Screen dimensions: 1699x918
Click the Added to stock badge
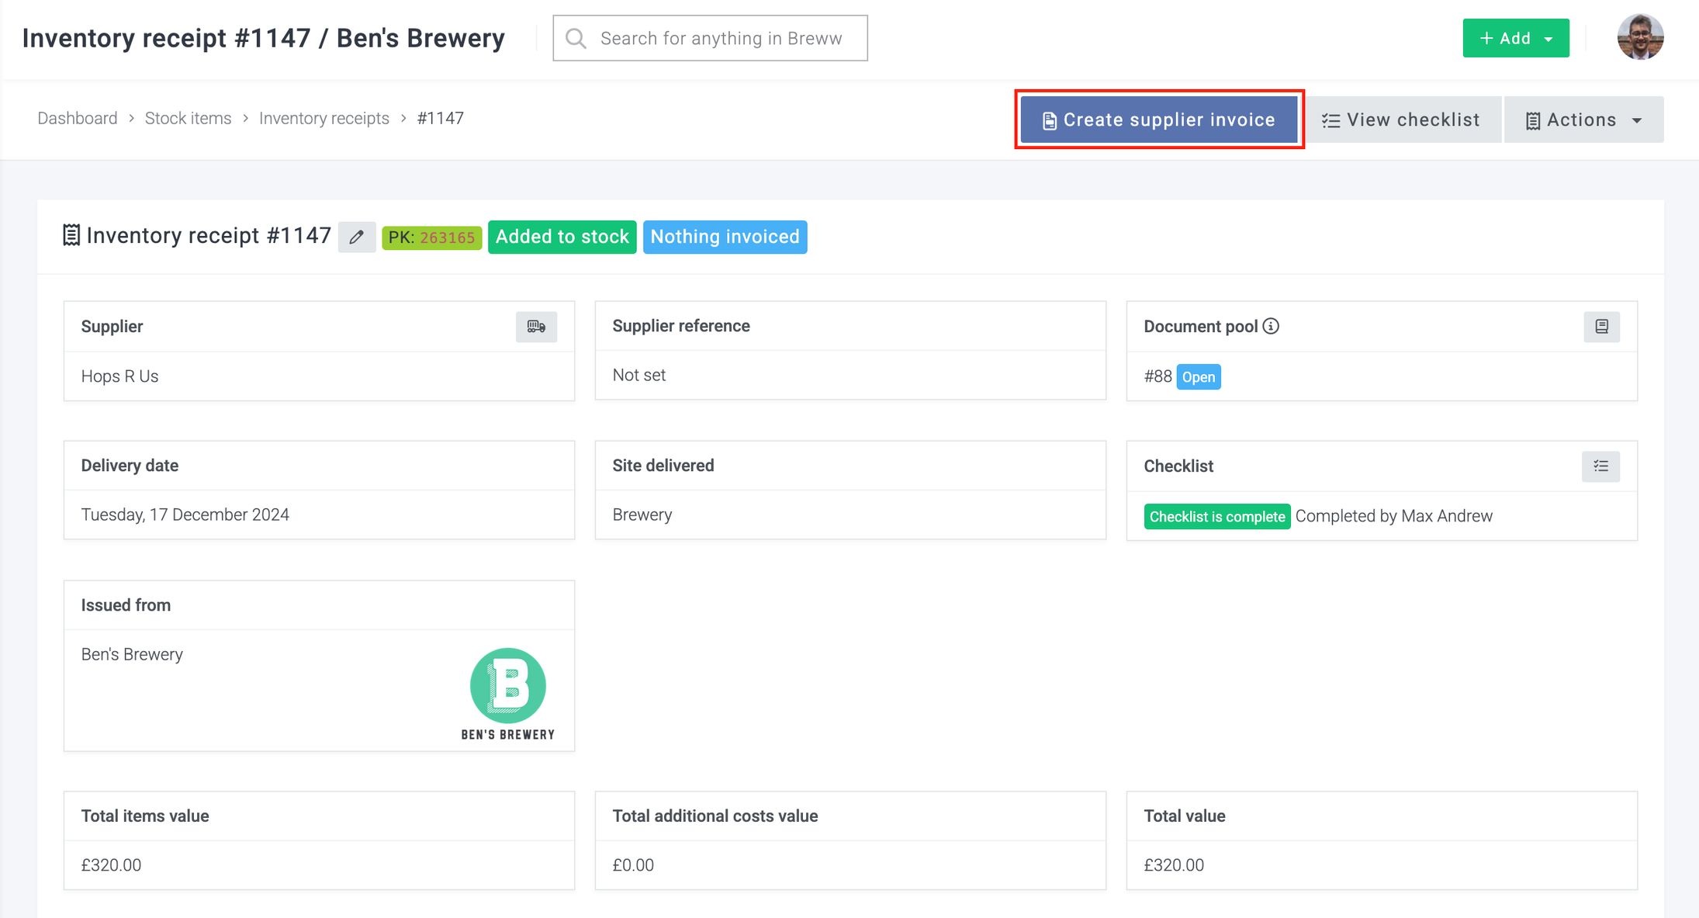click(562, 237)
